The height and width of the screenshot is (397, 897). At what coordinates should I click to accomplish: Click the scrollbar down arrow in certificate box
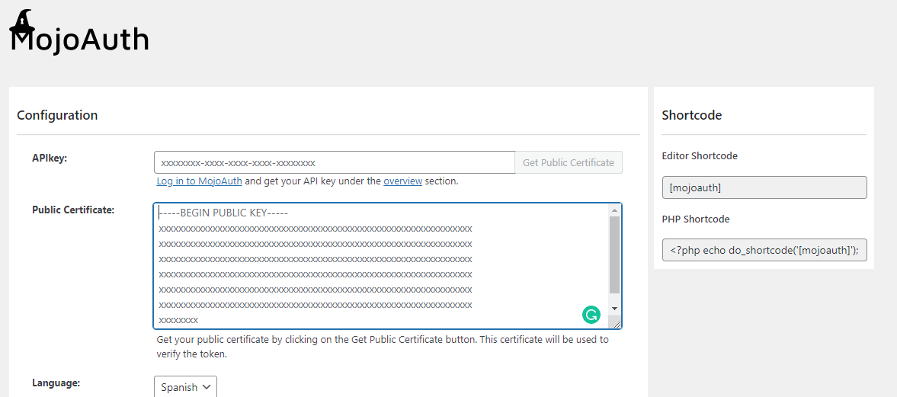[x=614, y=309]
